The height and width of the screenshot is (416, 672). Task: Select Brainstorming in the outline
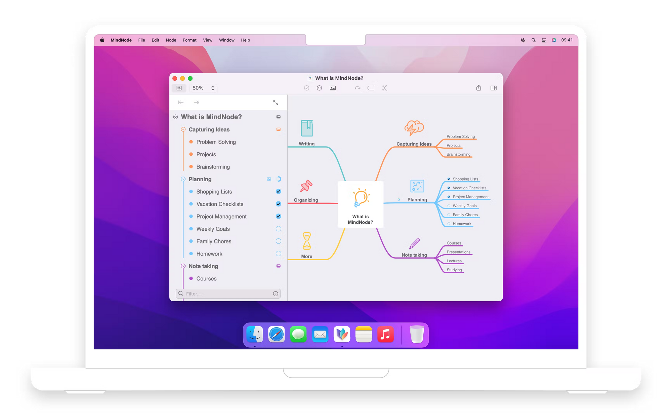(x=213, y=167)
